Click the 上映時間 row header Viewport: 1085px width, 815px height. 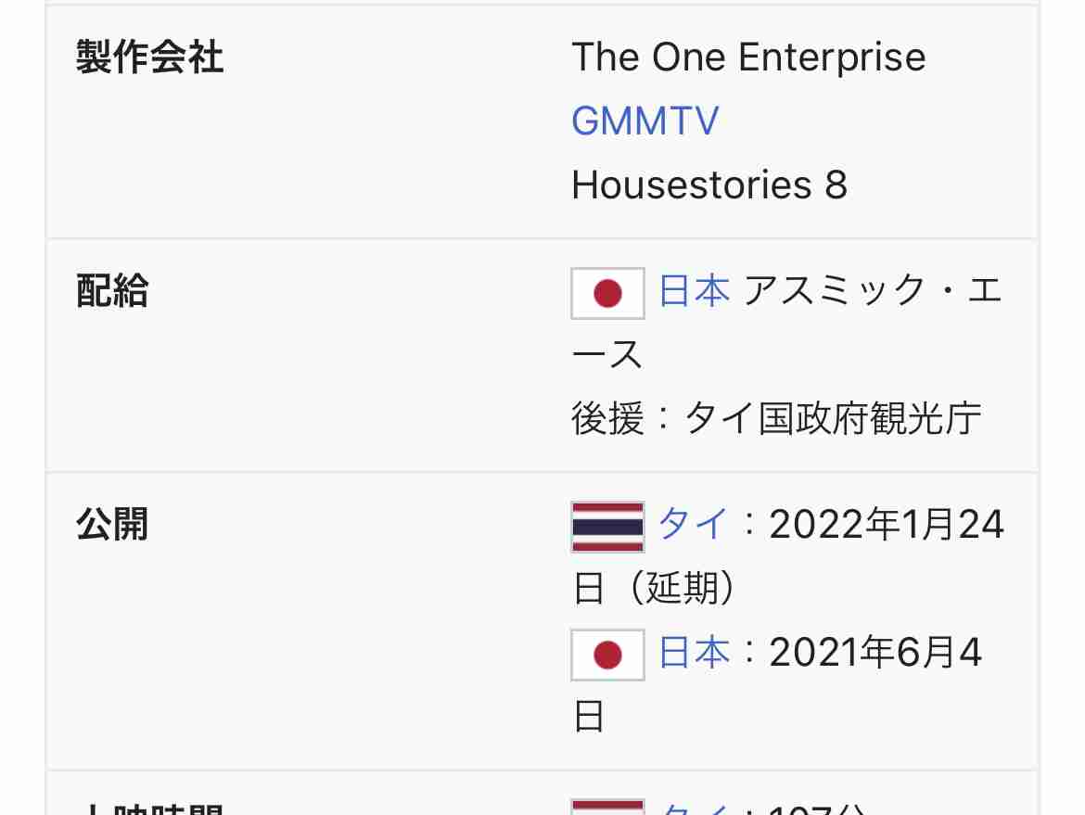tap(149, 809)
